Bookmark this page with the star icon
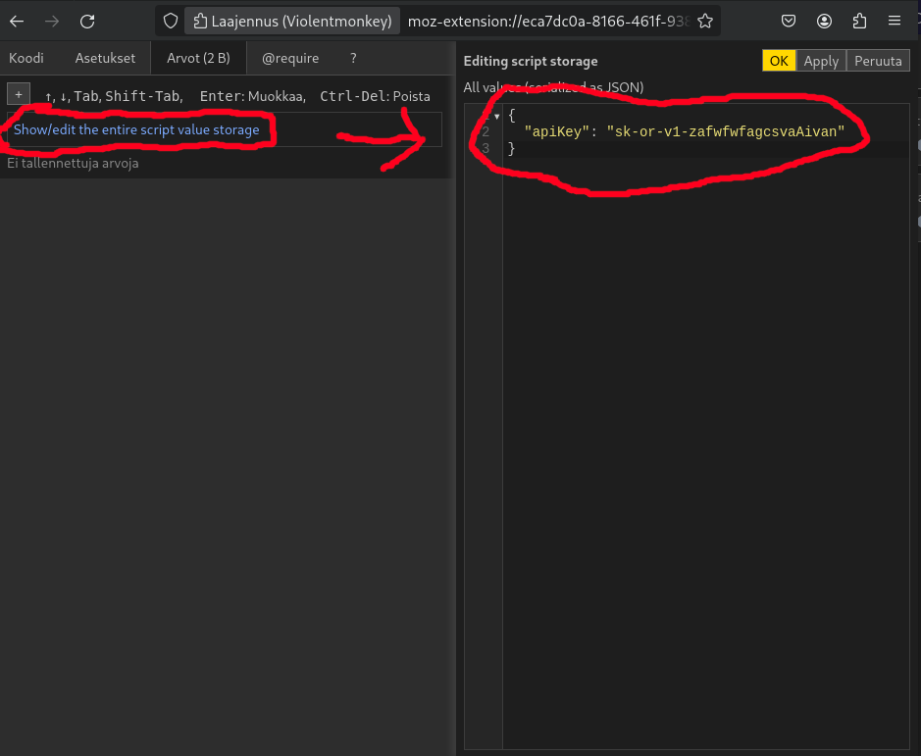The height and width of the screenshot is (756, 921). pos(704,21)
